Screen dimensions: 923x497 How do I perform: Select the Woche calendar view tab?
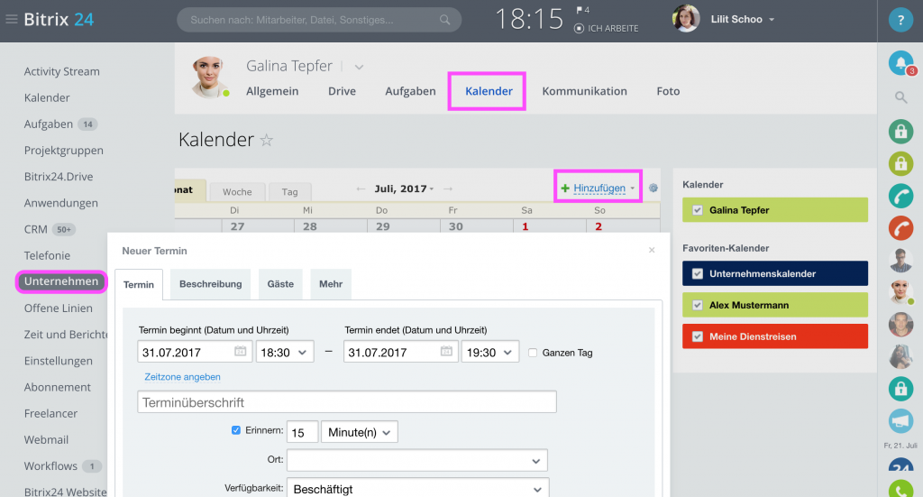tap(237, 191)
